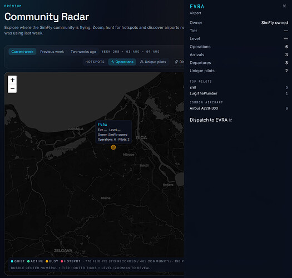Click the partially hidden metric button icon

point(176,62)
